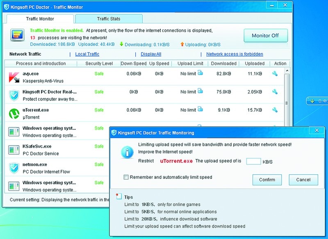Click the Traffic Monitor status icon
328x239 pixels.
click(17, 35)
